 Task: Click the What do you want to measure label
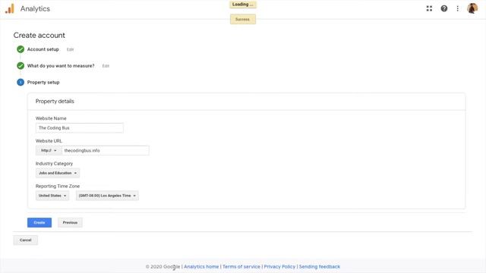point(61,66)
